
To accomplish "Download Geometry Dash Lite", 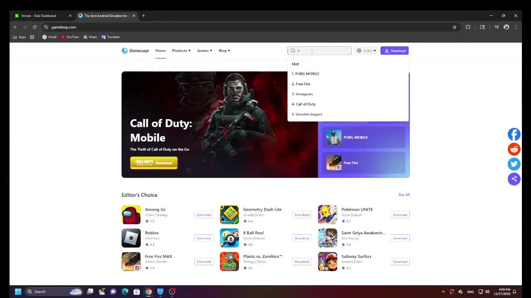I will [x=302, y=215].
